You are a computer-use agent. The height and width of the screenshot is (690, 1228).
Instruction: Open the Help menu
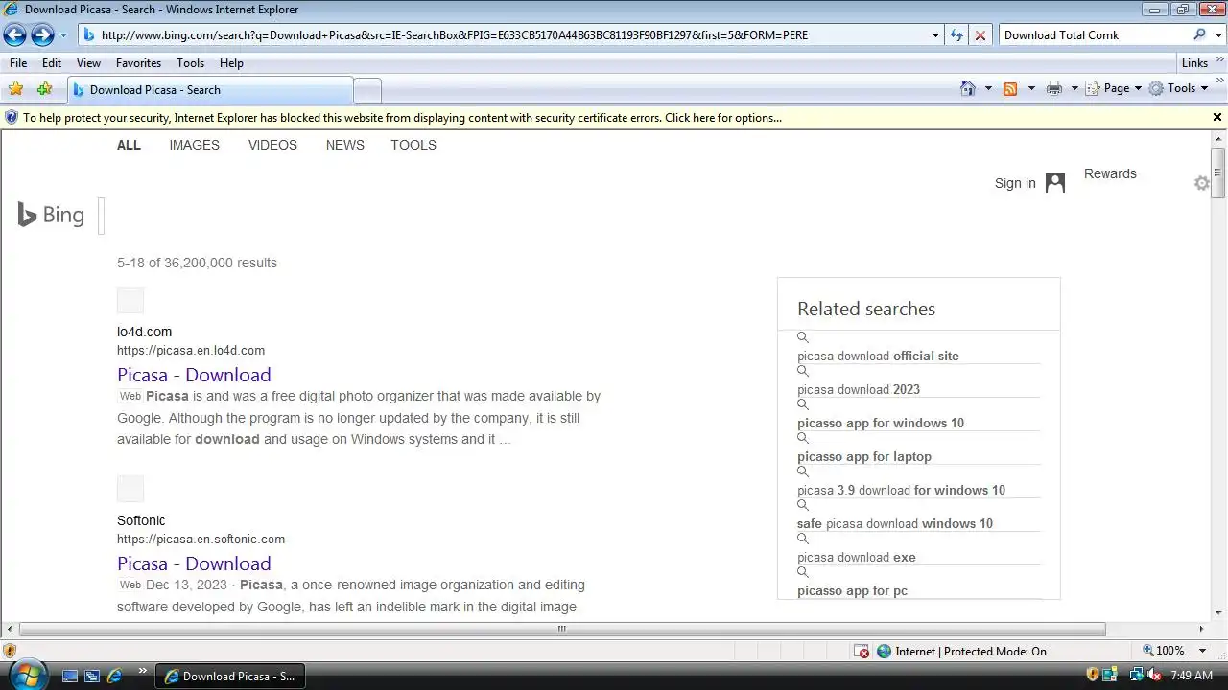point(231,63)
